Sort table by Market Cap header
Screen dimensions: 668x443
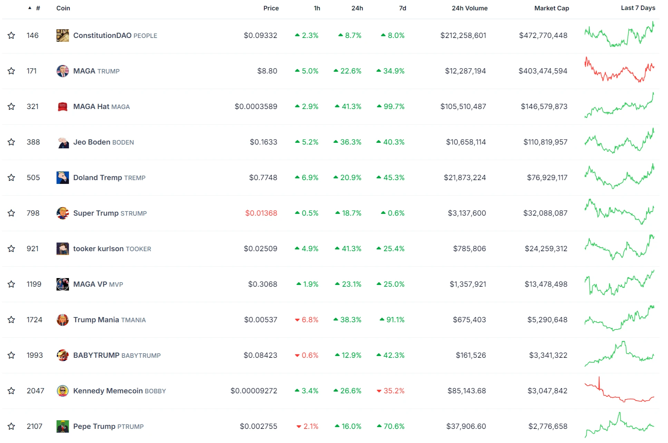coord(551,8)
